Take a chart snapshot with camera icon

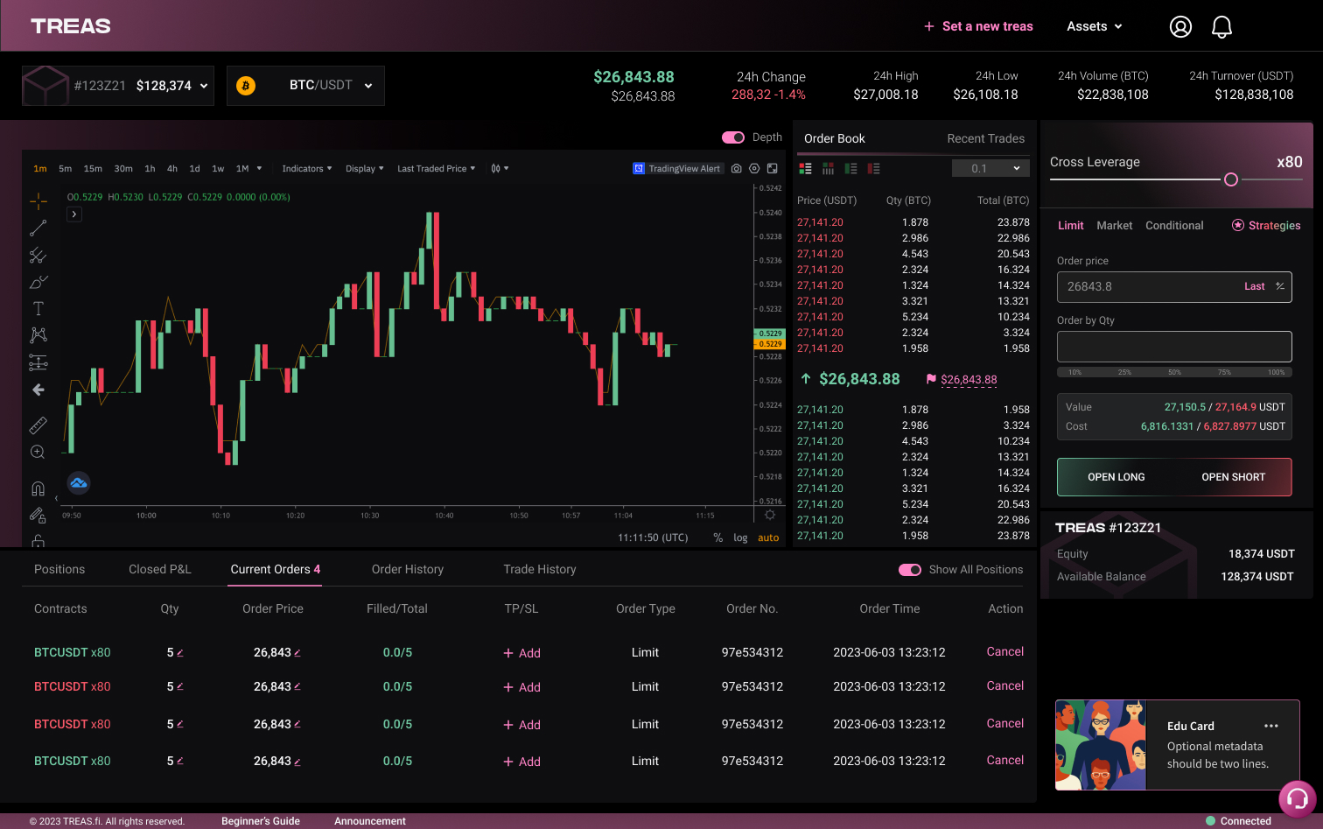[x=737, y=169]
